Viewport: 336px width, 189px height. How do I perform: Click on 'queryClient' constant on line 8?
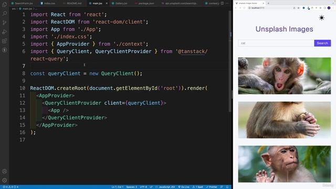tap(64, 73)
